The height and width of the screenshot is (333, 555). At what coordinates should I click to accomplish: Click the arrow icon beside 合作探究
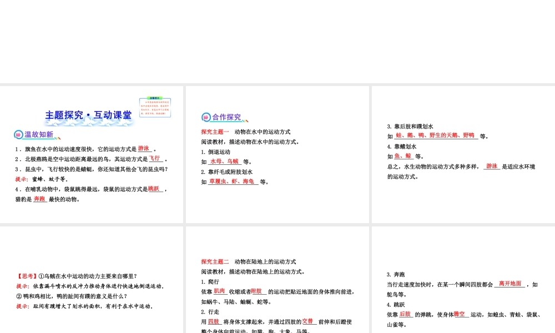206,117
